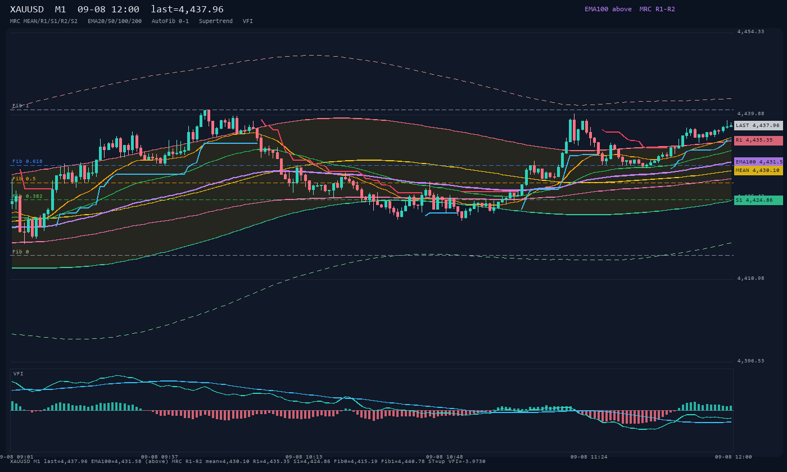Click the AutoFib 0-1 legend entry
Image resolution: width=787 pixels, height=472 pixels.
[170, 21]
